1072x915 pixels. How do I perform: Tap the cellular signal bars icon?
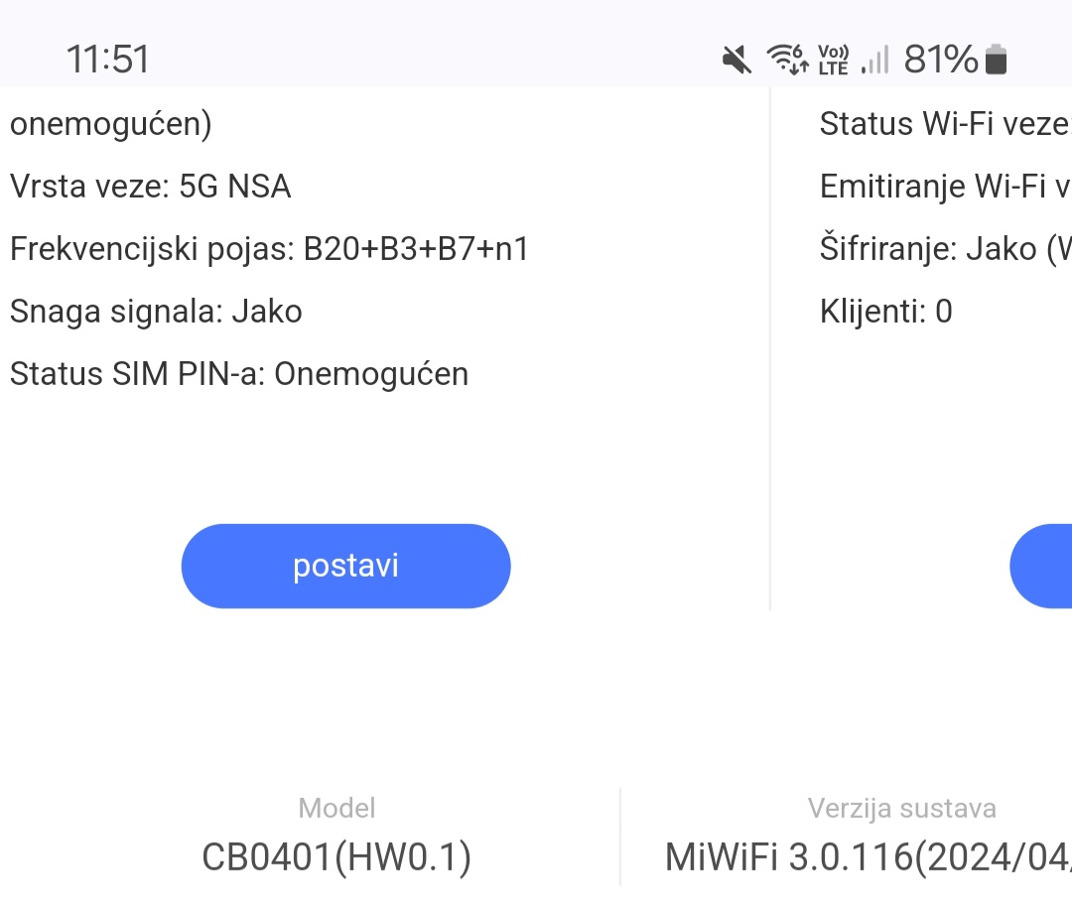(874, 60)
